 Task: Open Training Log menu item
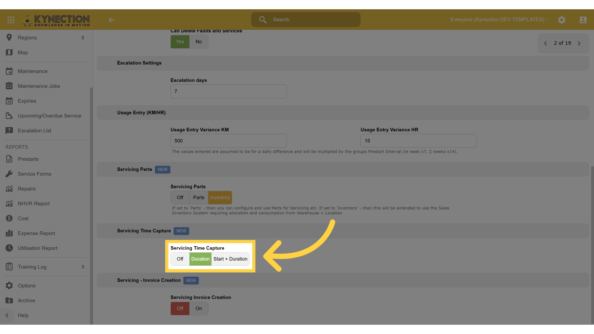[32, 267]
